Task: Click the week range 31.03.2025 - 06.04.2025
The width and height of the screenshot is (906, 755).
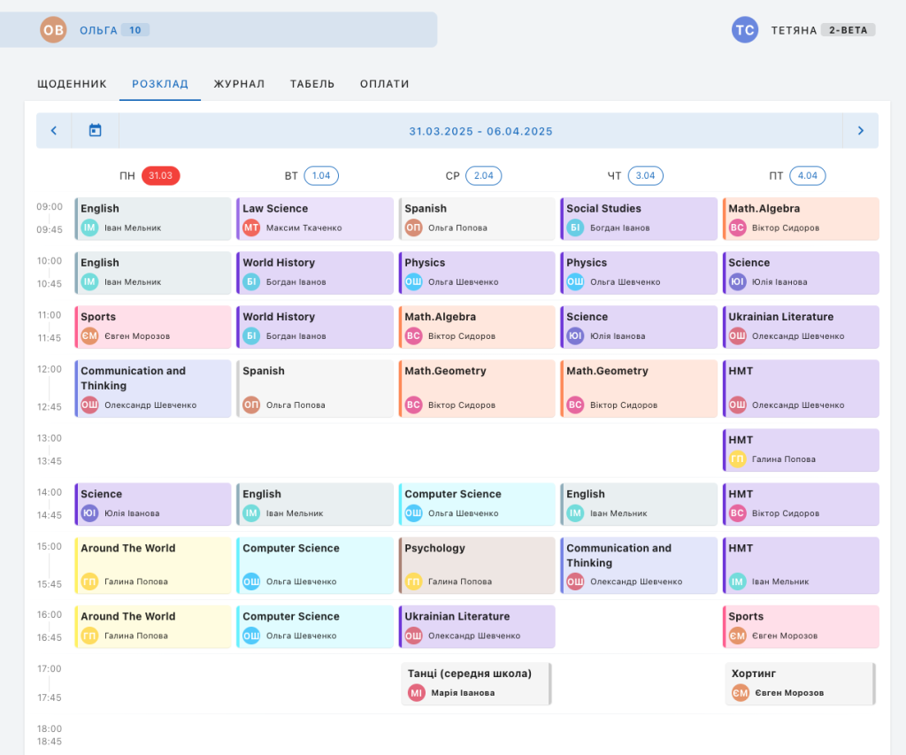Action: pyautogui.click(x=480, y=131)
